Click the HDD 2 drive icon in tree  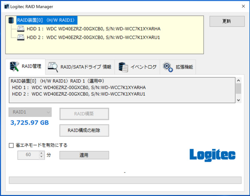click(x=21, y=38)
